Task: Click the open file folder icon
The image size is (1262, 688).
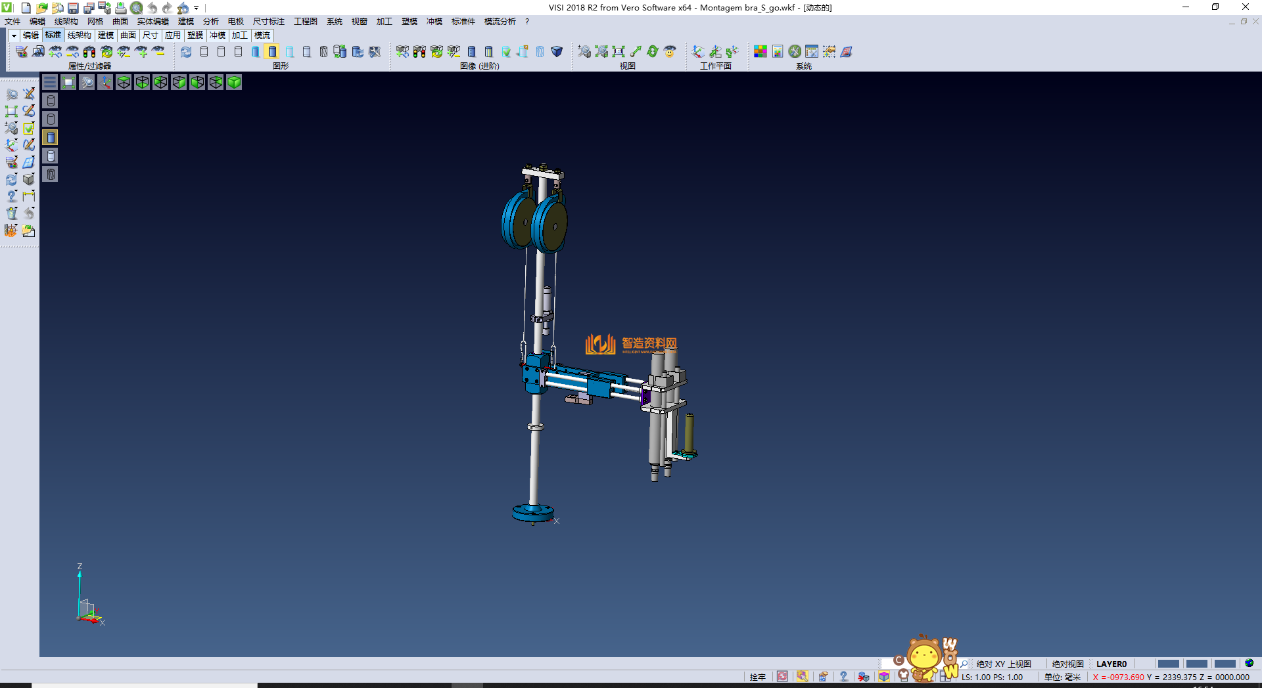Action: (x=41, y=8)
